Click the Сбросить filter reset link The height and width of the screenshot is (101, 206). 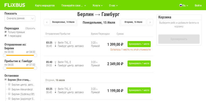pos(30,28)
